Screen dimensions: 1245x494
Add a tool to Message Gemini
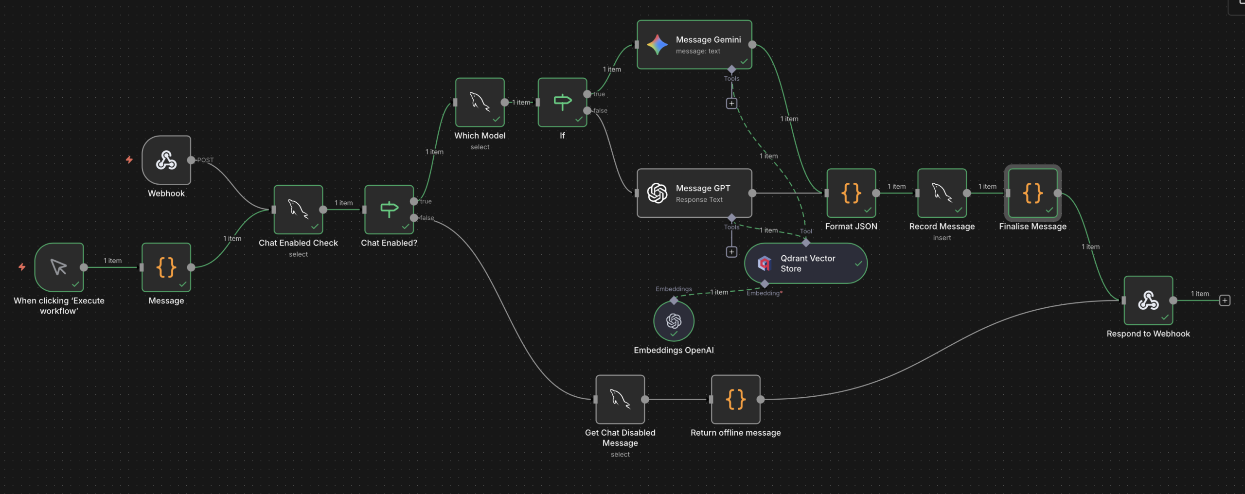tap(731, 104)
